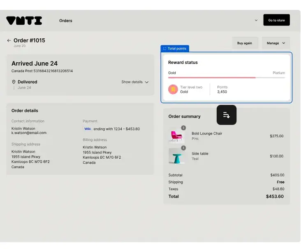Click the location pin icon next to Delivered
Screen dimensions: 301x249
[x=14, y=82]
